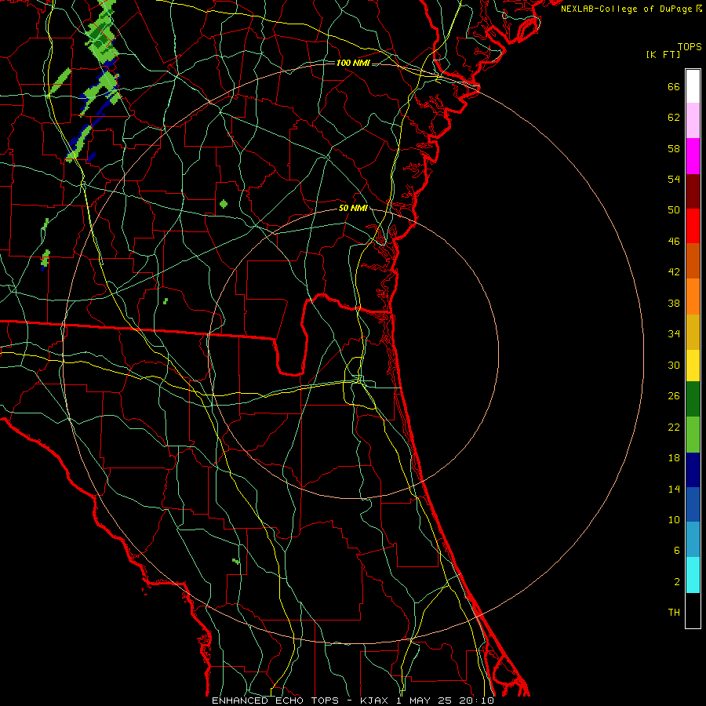Pick the light blue legend swatch
706x706 pixels.
(693, 539)
